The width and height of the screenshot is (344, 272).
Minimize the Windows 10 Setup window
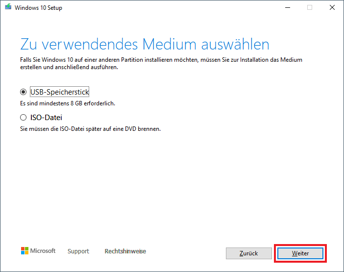point(288,7)
